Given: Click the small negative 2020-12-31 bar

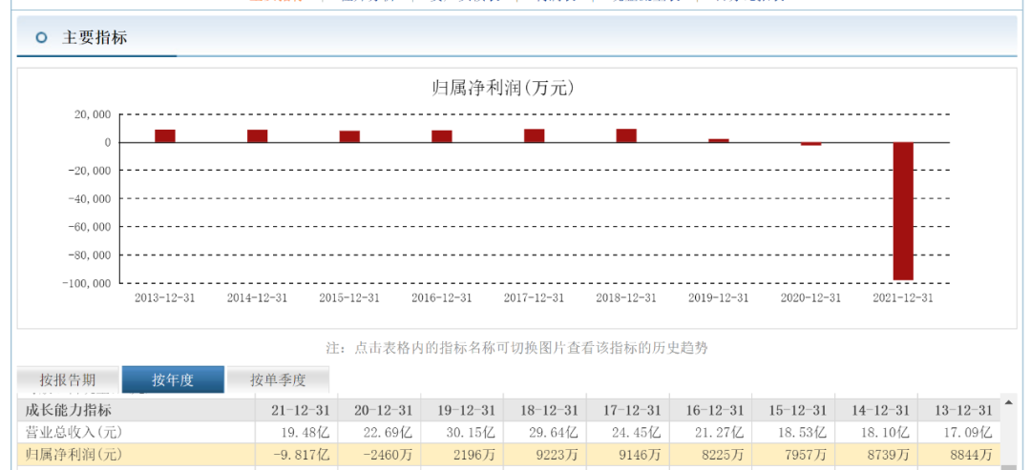Looking at the screenshot, I should (x=810, y=144).
